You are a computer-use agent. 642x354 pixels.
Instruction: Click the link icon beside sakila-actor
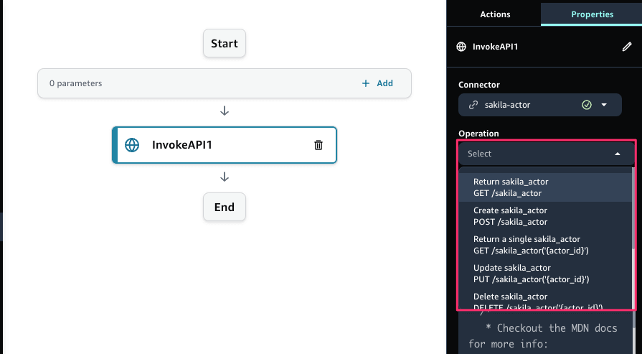[473, 105]
